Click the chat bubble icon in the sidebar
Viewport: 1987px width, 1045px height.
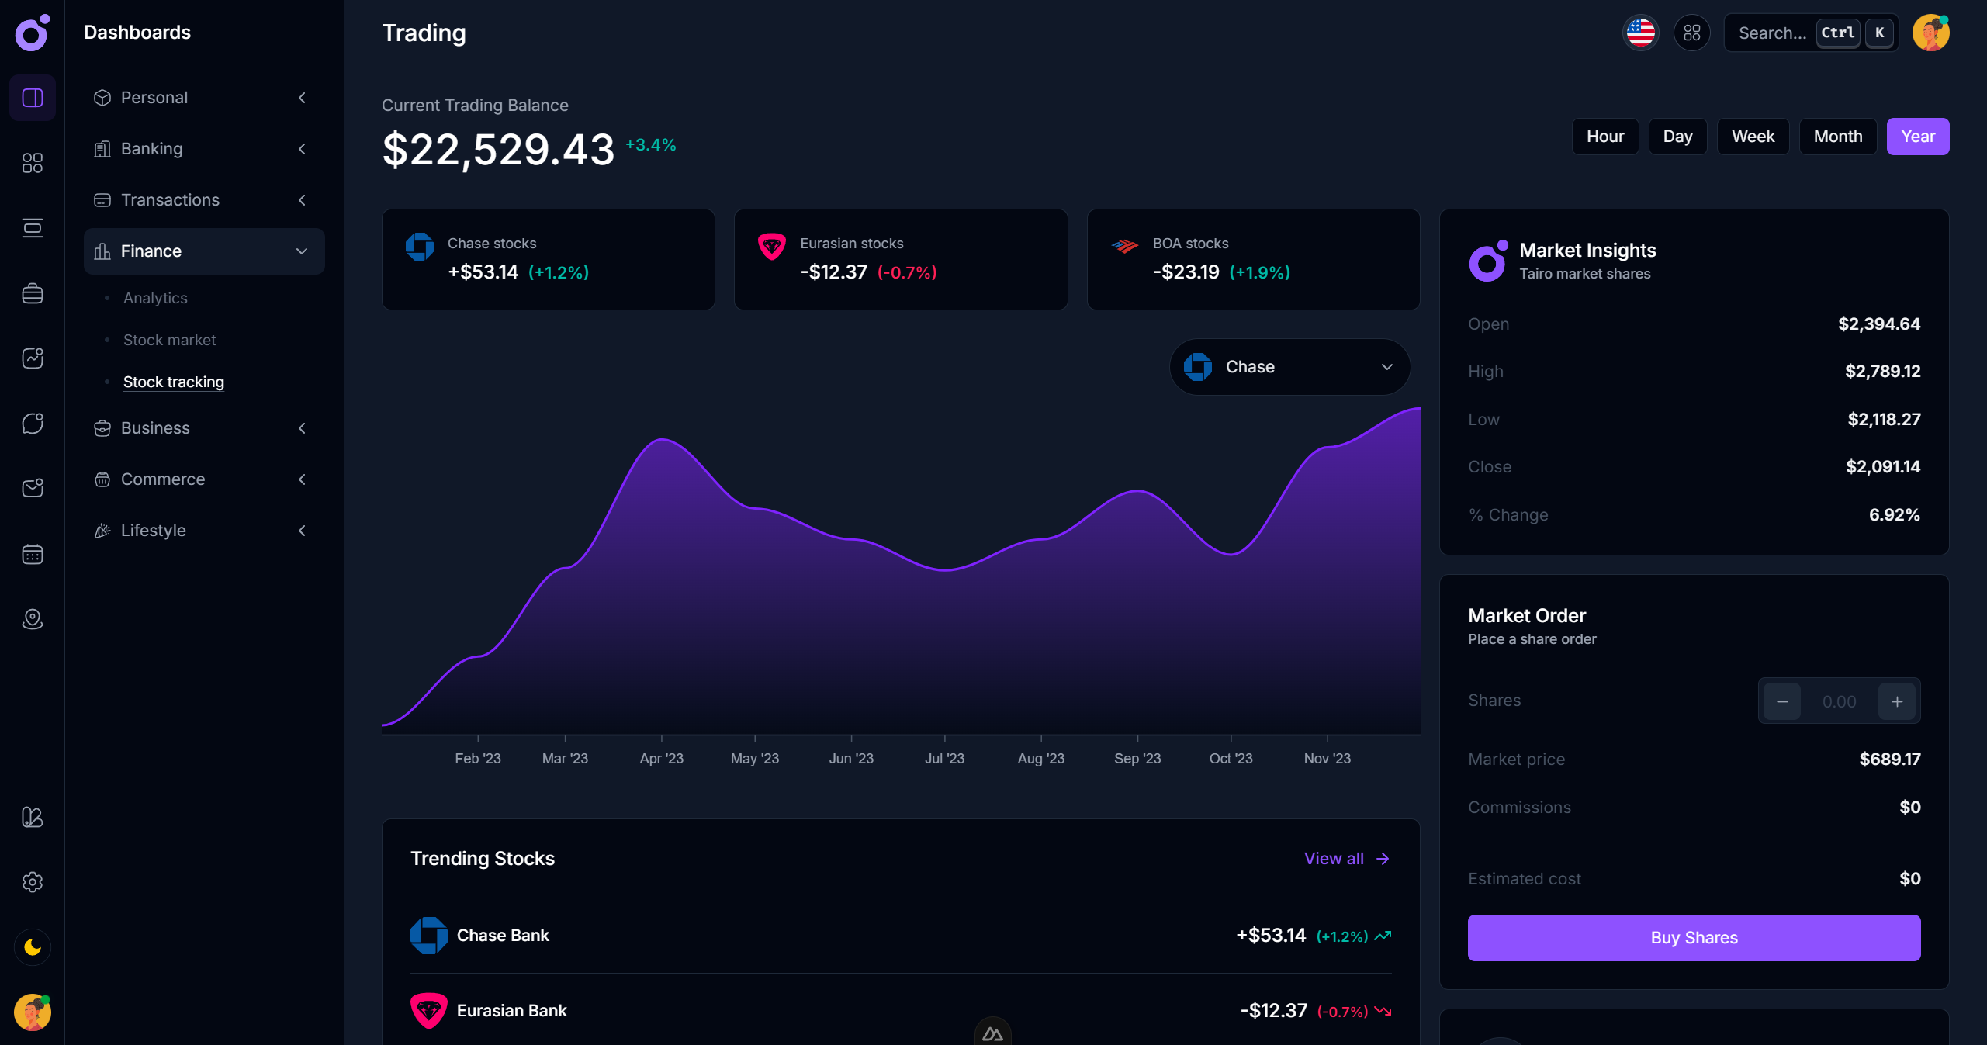coord(32,423)
